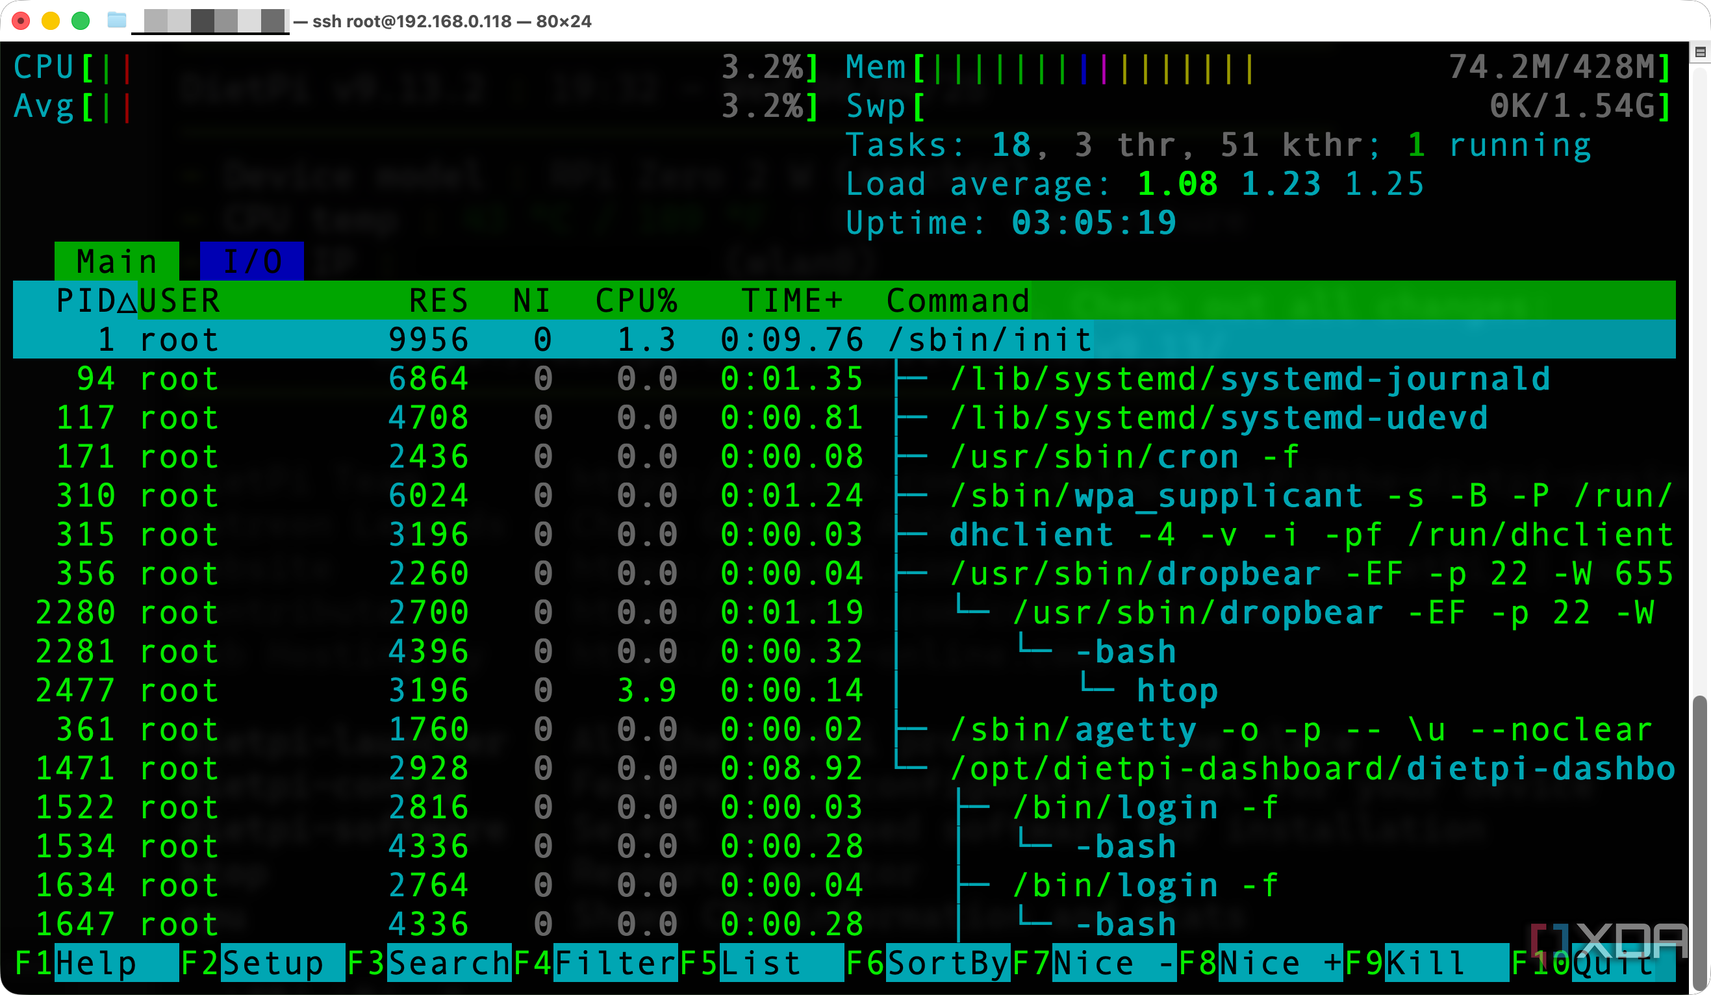Open F6 SortBy menu
This screenshot has width=1711, height=995.
[928, 963]
